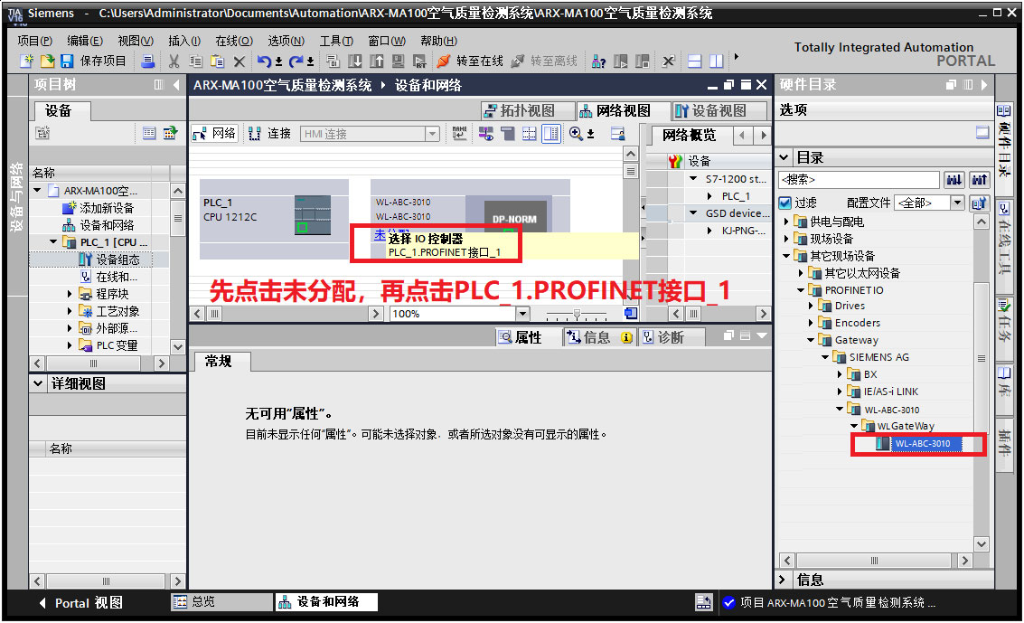Open accessible devices icon
This screenshot has height=623, width=1024.
[598, 61]
